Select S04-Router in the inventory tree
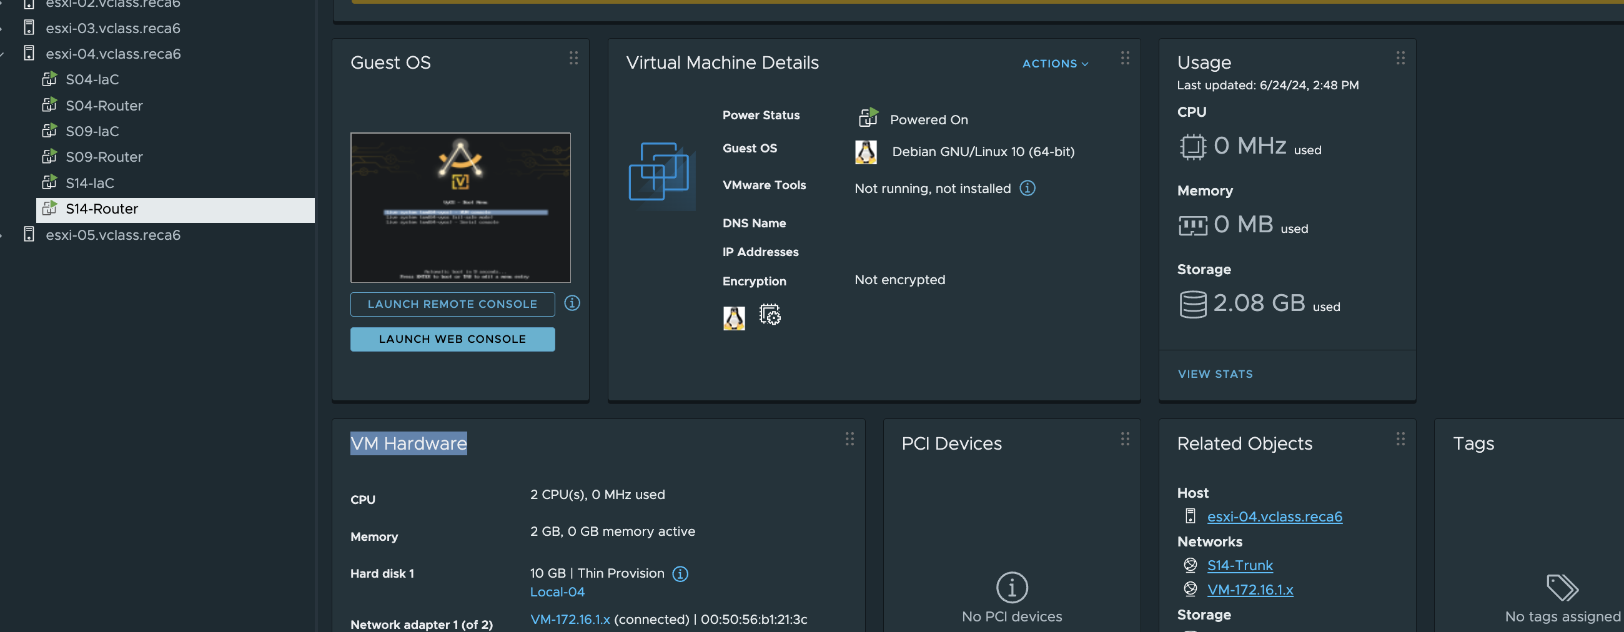1624x632 pixels. tap(104, 105)
